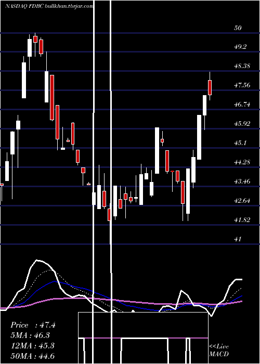260x364 pixels.
Task: Click the 45.92 price axis label
Action: (242, 124)
